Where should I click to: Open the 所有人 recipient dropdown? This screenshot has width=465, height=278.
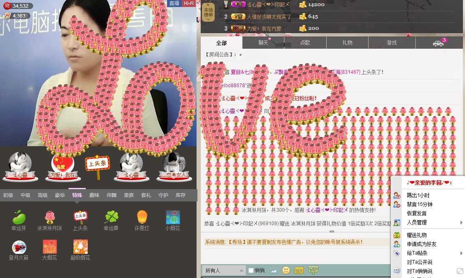tap(224, 271)
